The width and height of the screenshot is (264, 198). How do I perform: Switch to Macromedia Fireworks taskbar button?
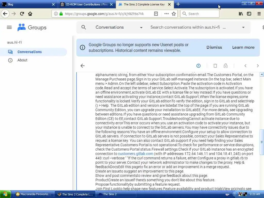[x=34, y=194]
